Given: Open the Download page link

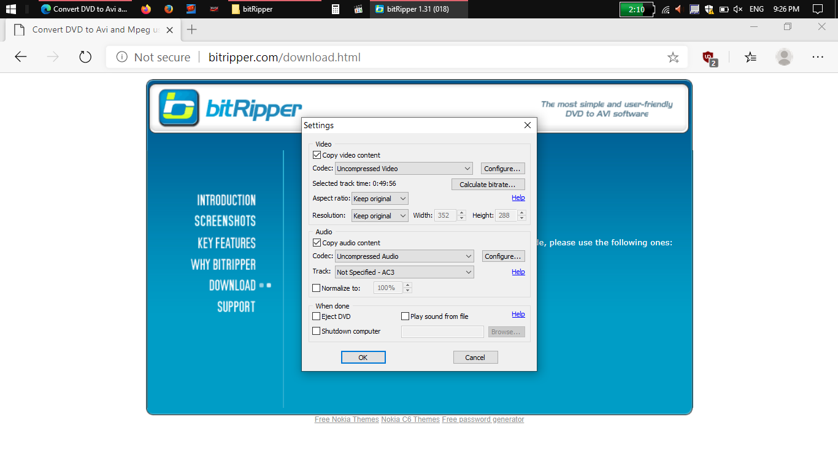Looking at the screenshot, I should pyautogui.click(x=233, y=285).
